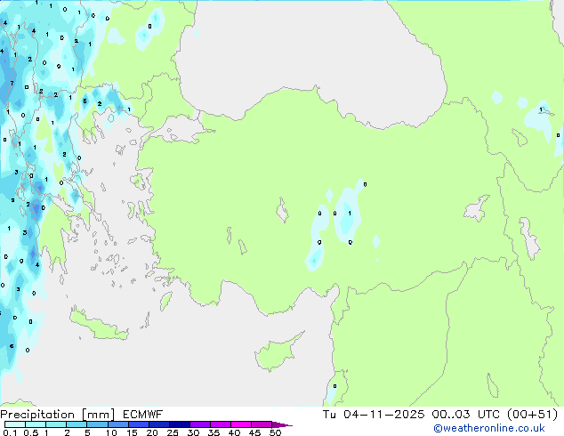Click the '40' legend scale value
The width and height of the screenshot is (564, 436).
pyautogui.click(x=234, y=432)
